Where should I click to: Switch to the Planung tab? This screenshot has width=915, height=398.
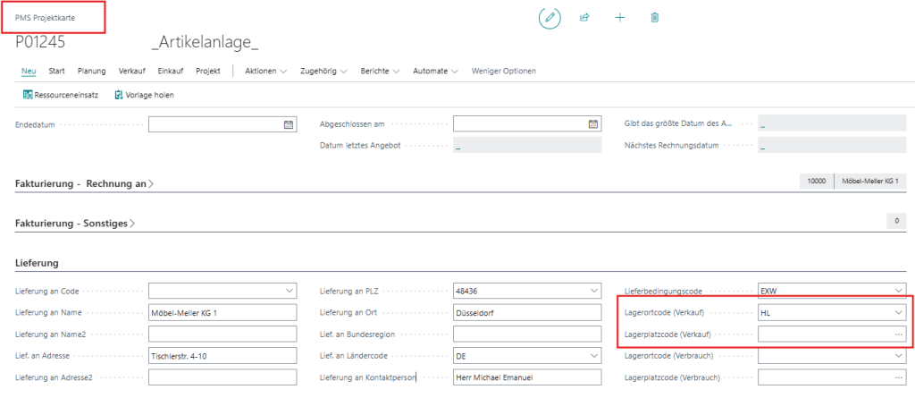[x=92, y=71]
